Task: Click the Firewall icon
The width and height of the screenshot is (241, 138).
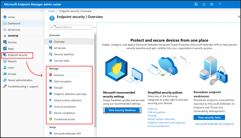Action: pos(50,88)
